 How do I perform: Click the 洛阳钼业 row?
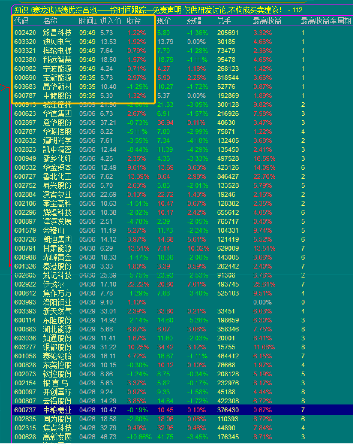[x=182, y=302]
